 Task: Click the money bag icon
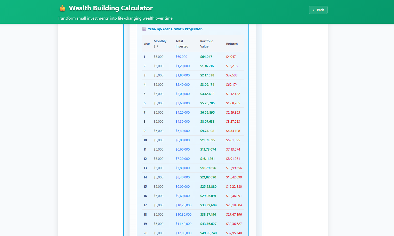(x=62, y=8)
